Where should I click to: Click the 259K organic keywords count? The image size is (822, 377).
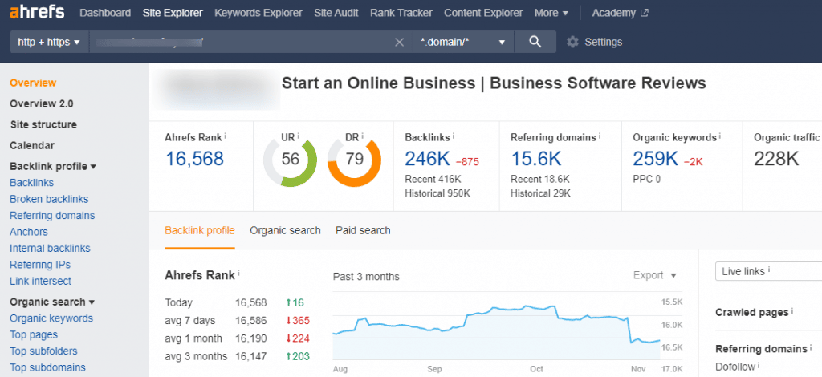point(655,159)
